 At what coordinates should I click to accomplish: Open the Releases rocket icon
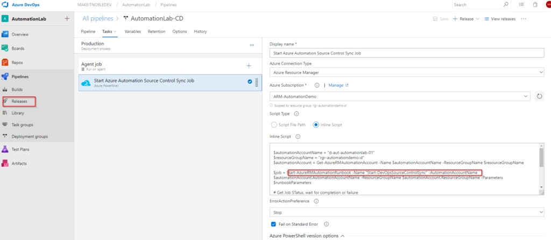(5, 101)
